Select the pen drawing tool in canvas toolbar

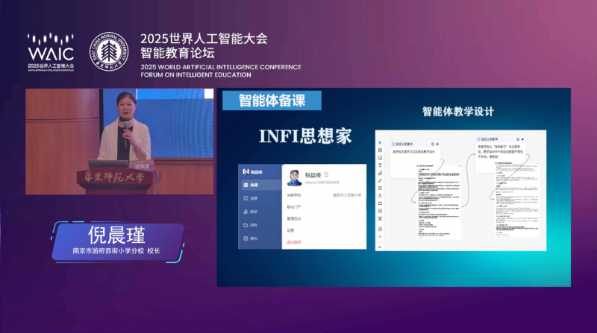tap(380, 196)
